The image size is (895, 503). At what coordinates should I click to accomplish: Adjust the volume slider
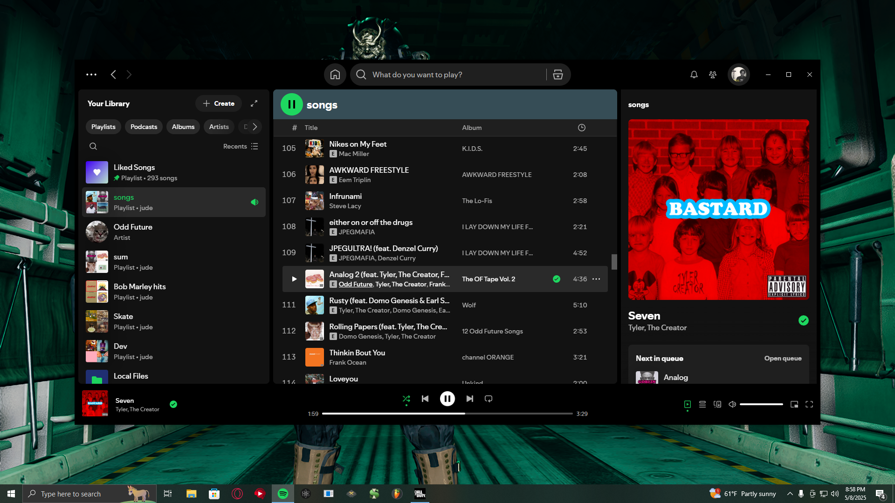pyautogui.click(x=761, y=404)
